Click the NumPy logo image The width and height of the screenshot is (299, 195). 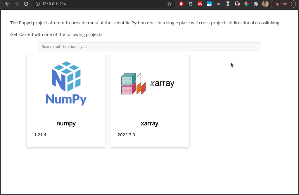pos(66,83)
